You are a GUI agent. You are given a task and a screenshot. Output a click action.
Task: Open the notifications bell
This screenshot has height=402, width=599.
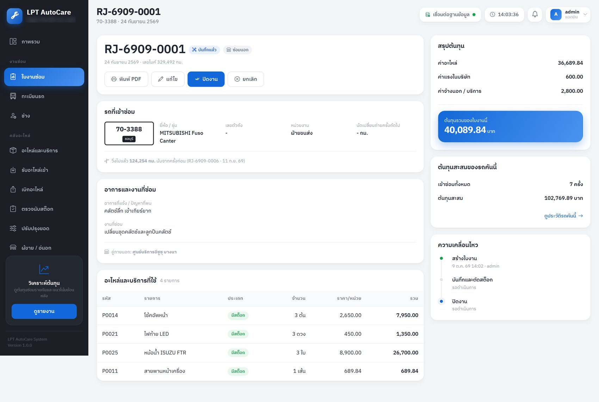[535, 14]
